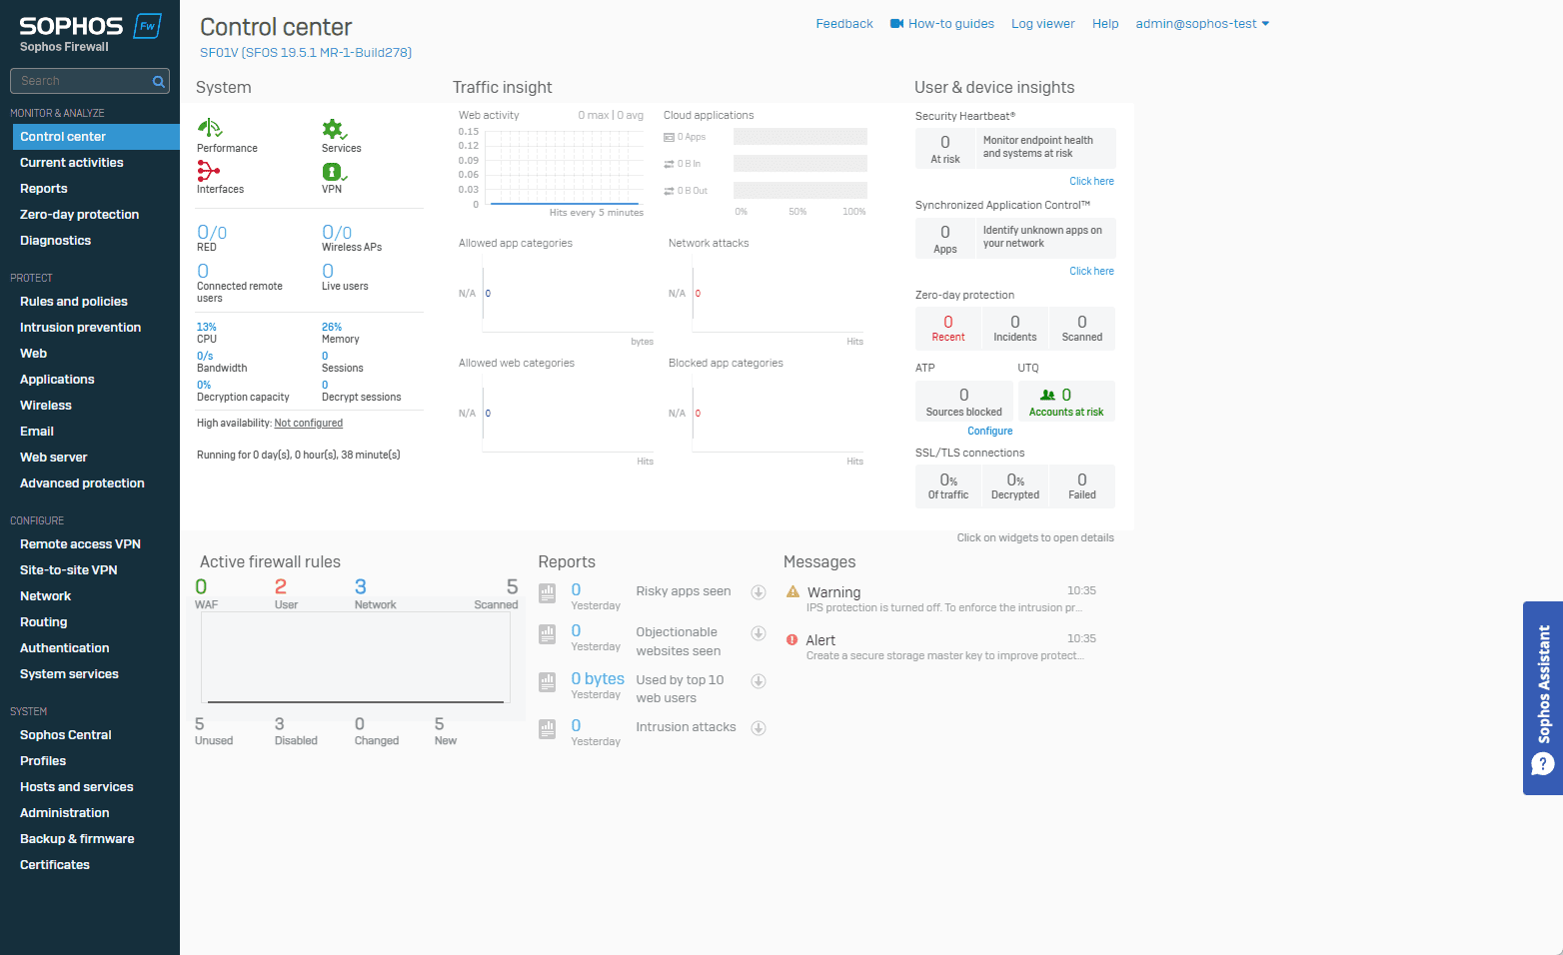Click the report icon beside Objectionable websites seen

tap(547, 634)
